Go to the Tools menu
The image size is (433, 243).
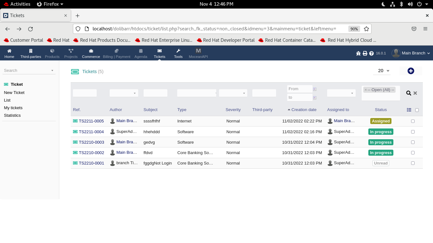click(x=178, y=53)
